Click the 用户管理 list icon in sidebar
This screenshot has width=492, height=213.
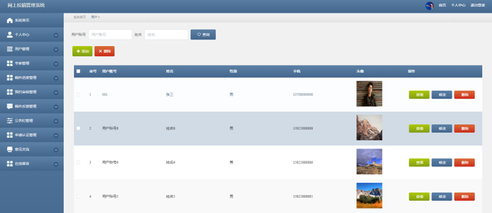tap(10, 49)
